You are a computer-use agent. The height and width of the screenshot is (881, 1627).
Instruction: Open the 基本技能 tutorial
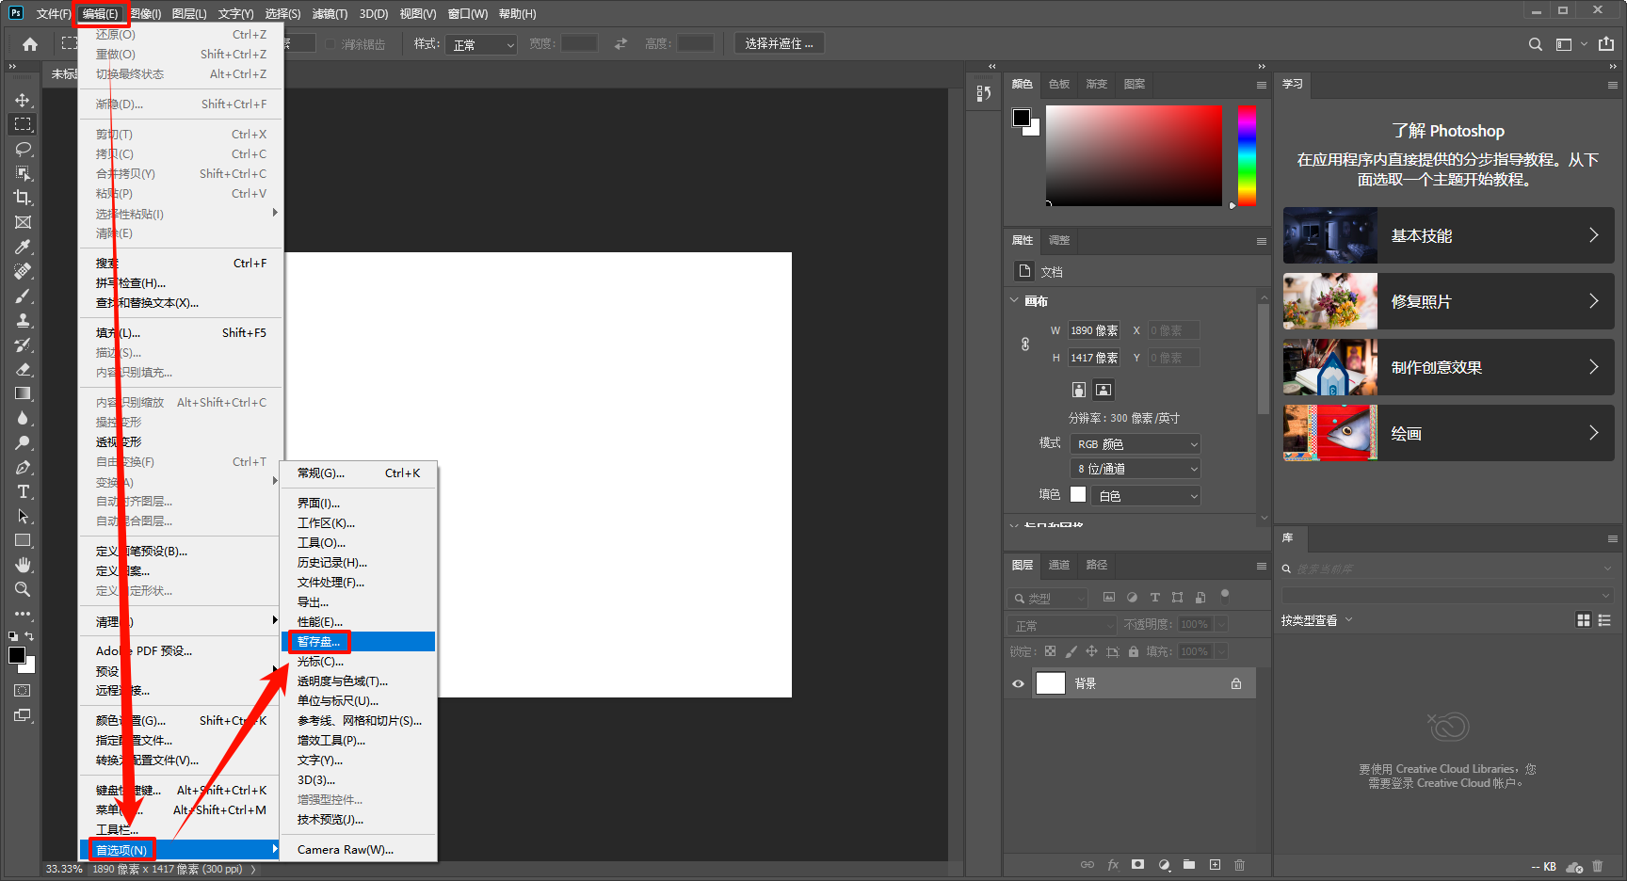point(1448,235)
